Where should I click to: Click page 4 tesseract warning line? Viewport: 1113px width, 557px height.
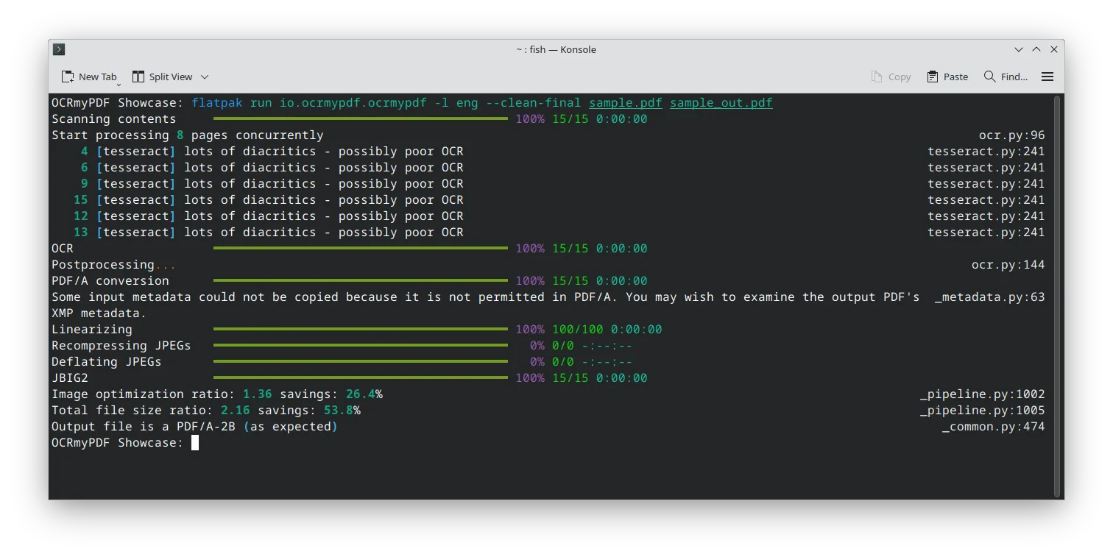pyautogui.click(x=272, y=151)
